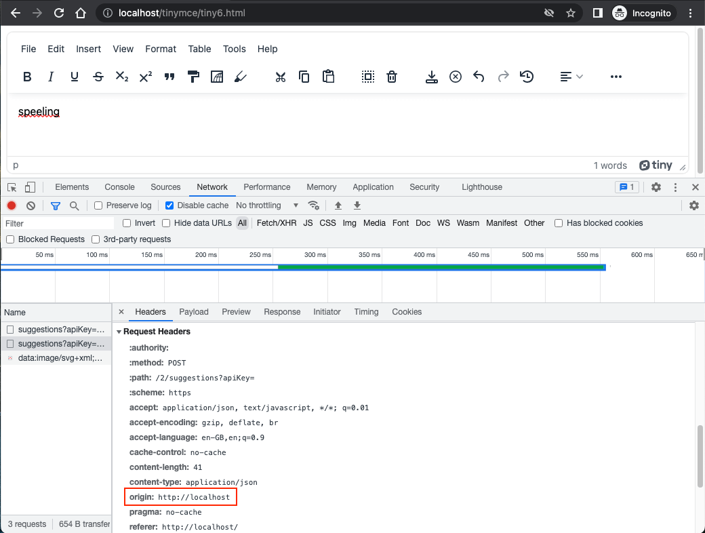Disable the Disable cache option
Viewport: 705px width, 533px height.
[x=169, y=205]
